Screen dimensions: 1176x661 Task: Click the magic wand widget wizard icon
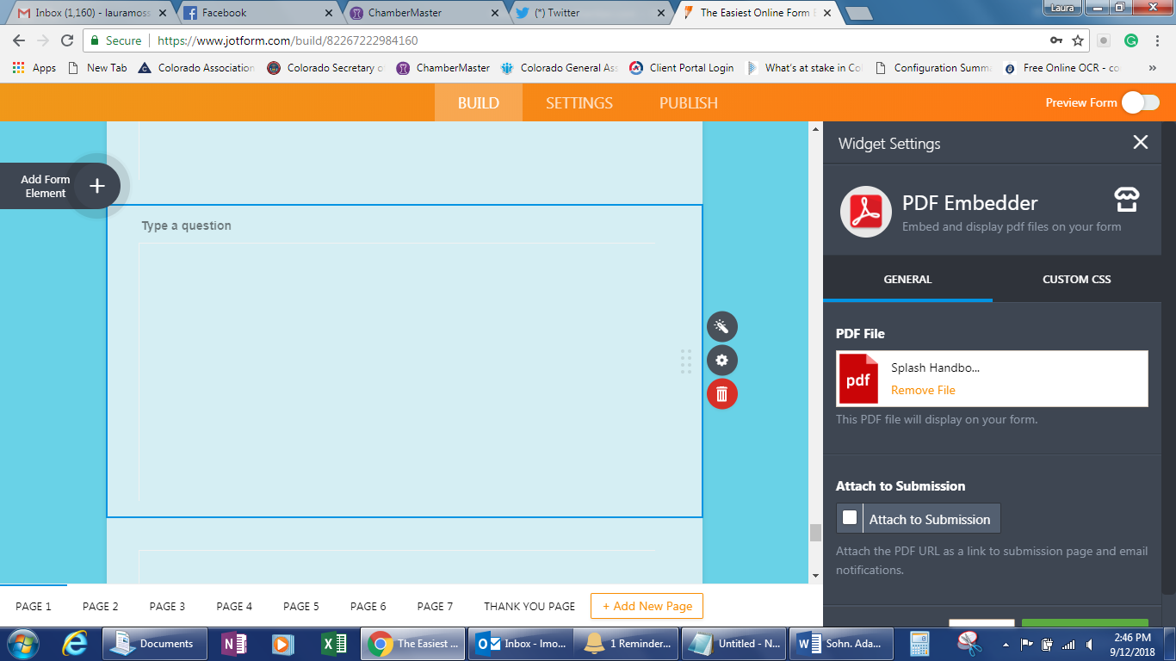pyautogui.click(x=721, y=327)
